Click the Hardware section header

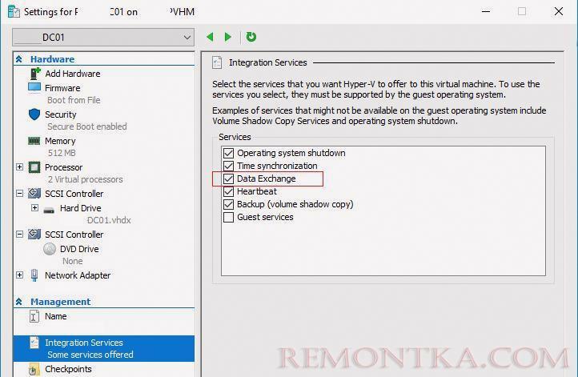(x=52, y=59)
